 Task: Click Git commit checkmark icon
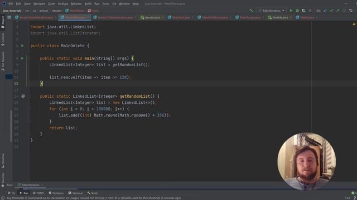click(331, 11)
